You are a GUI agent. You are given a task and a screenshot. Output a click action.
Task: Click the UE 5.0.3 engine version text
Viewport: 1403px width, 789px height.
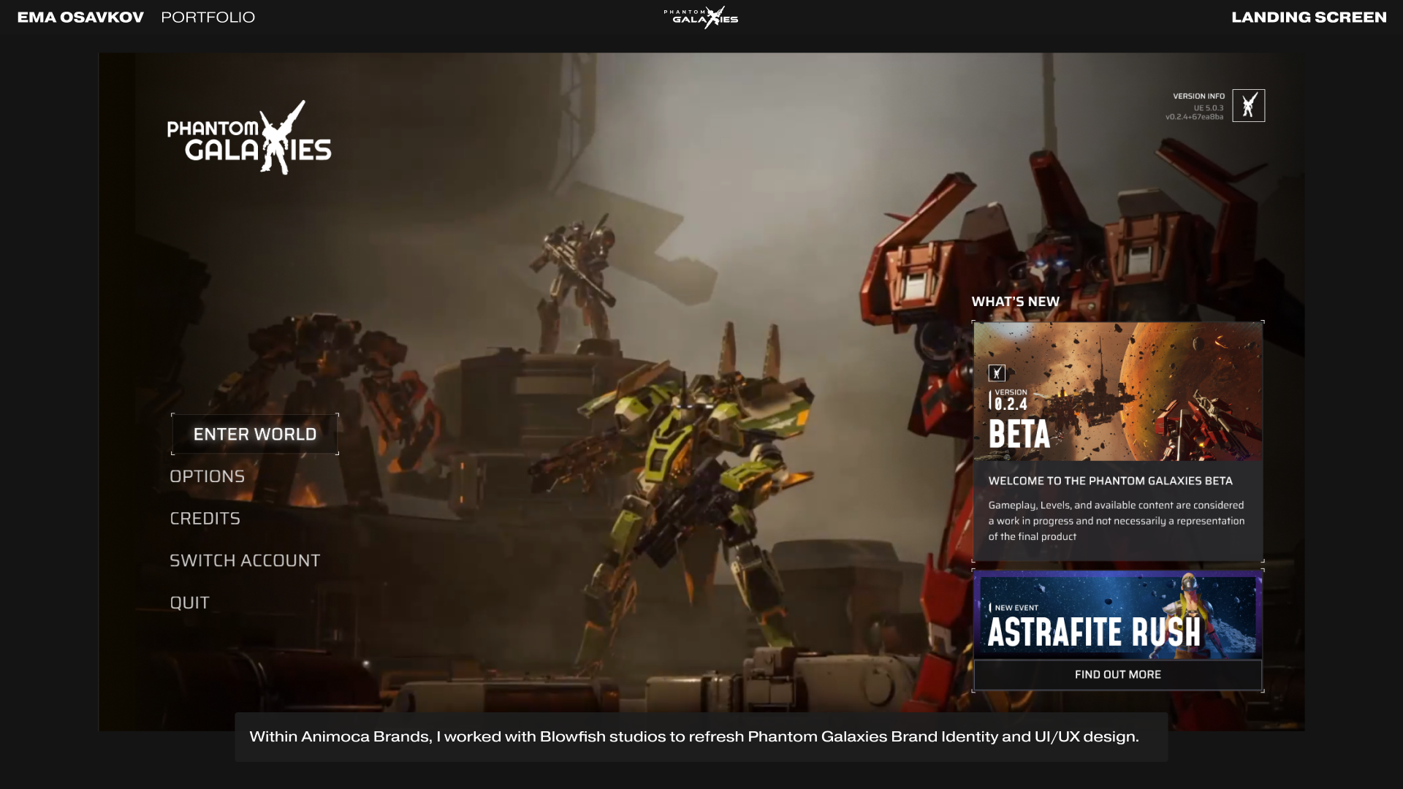click(x=1209, y=108)
